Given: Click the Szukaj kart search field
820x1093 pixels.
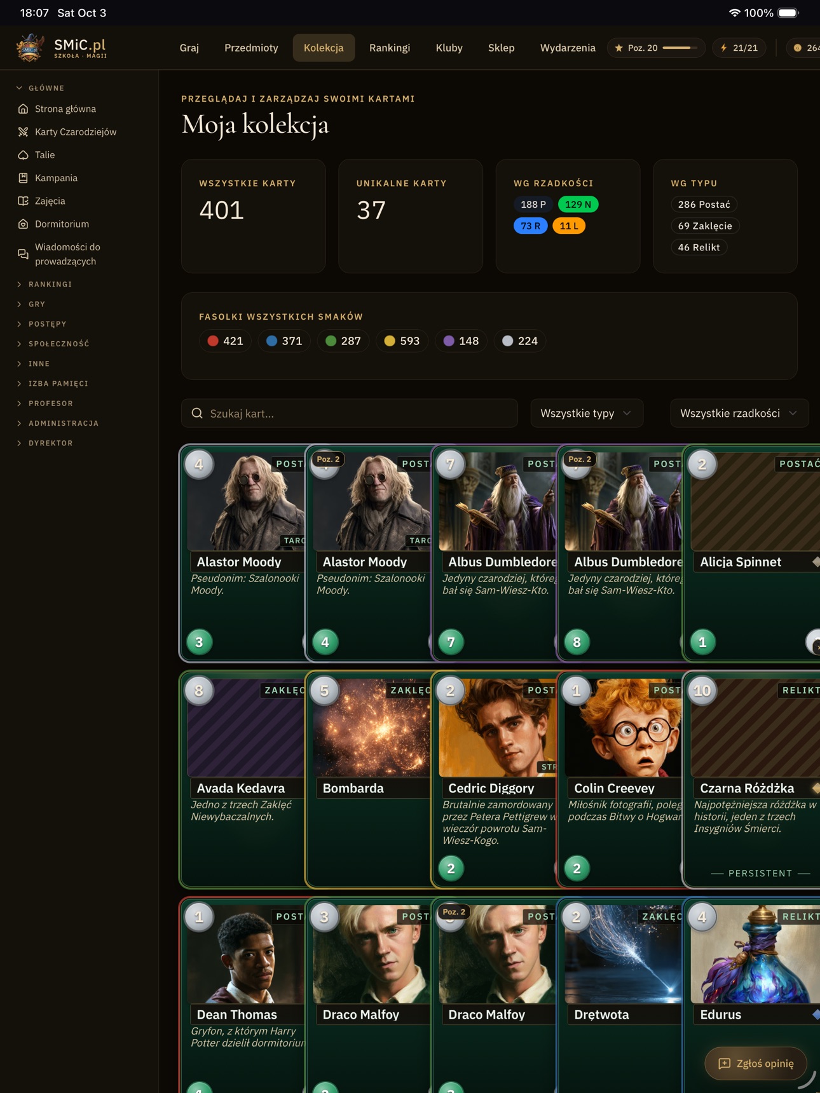Looking at the screenshot, I should tap(350, 413).
